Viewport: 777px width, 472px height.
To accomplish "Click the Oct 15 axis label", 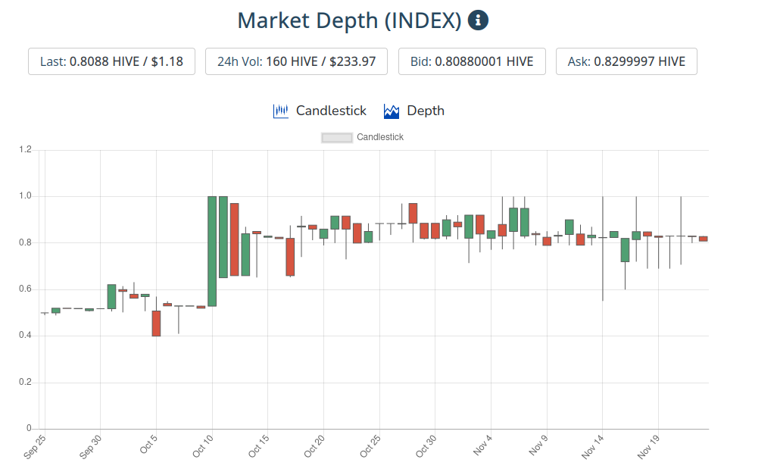I will pos(259,445).
